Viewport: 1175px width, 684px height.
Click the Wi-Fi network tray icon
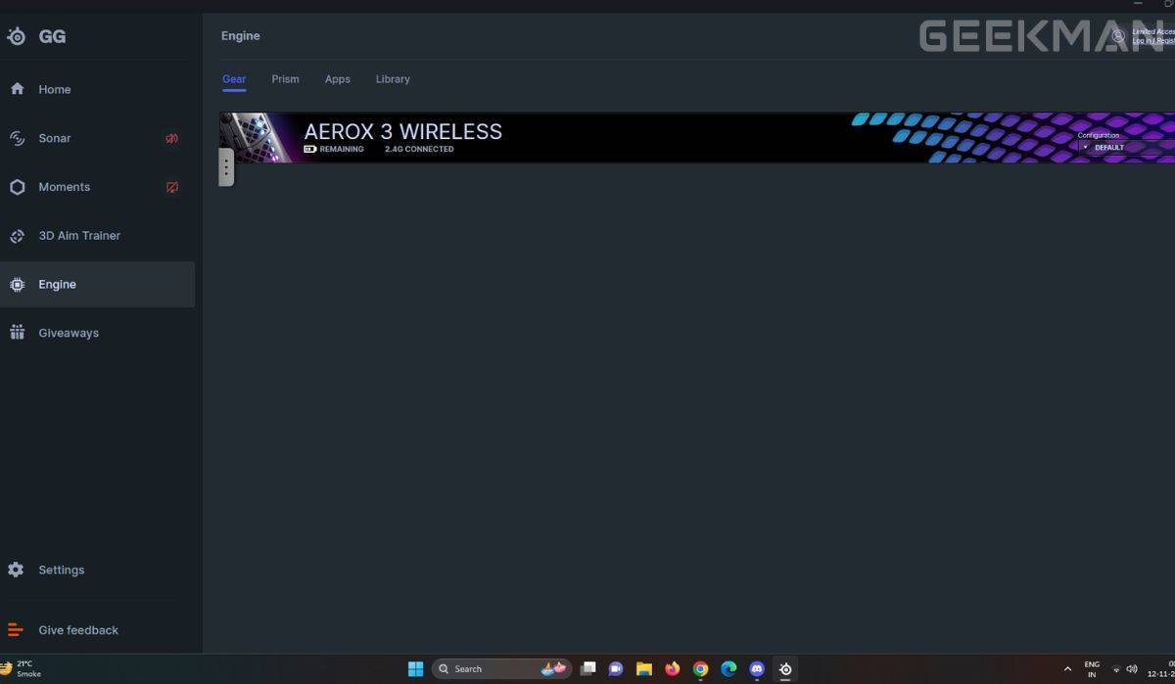coord(1116,669)
